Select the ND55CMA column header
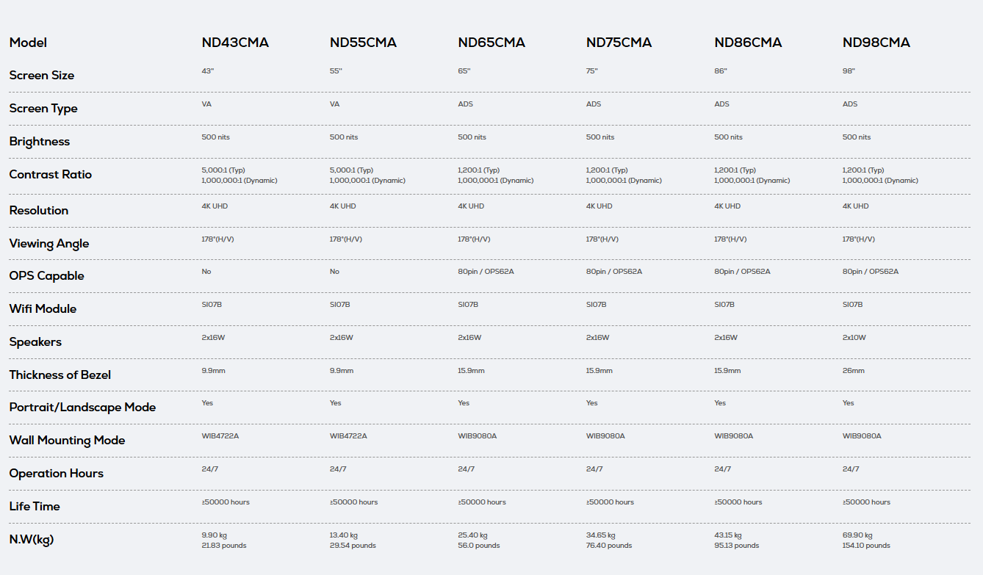Image resolution: width=983 pixels, height=575 pixels. tap(363, 43)
